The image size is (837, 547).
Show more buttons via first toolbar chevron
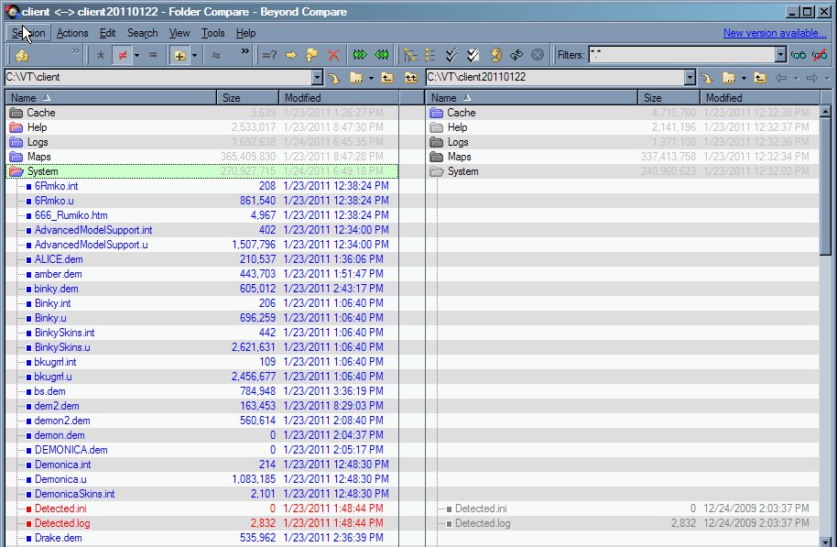[x=75, y=51]
